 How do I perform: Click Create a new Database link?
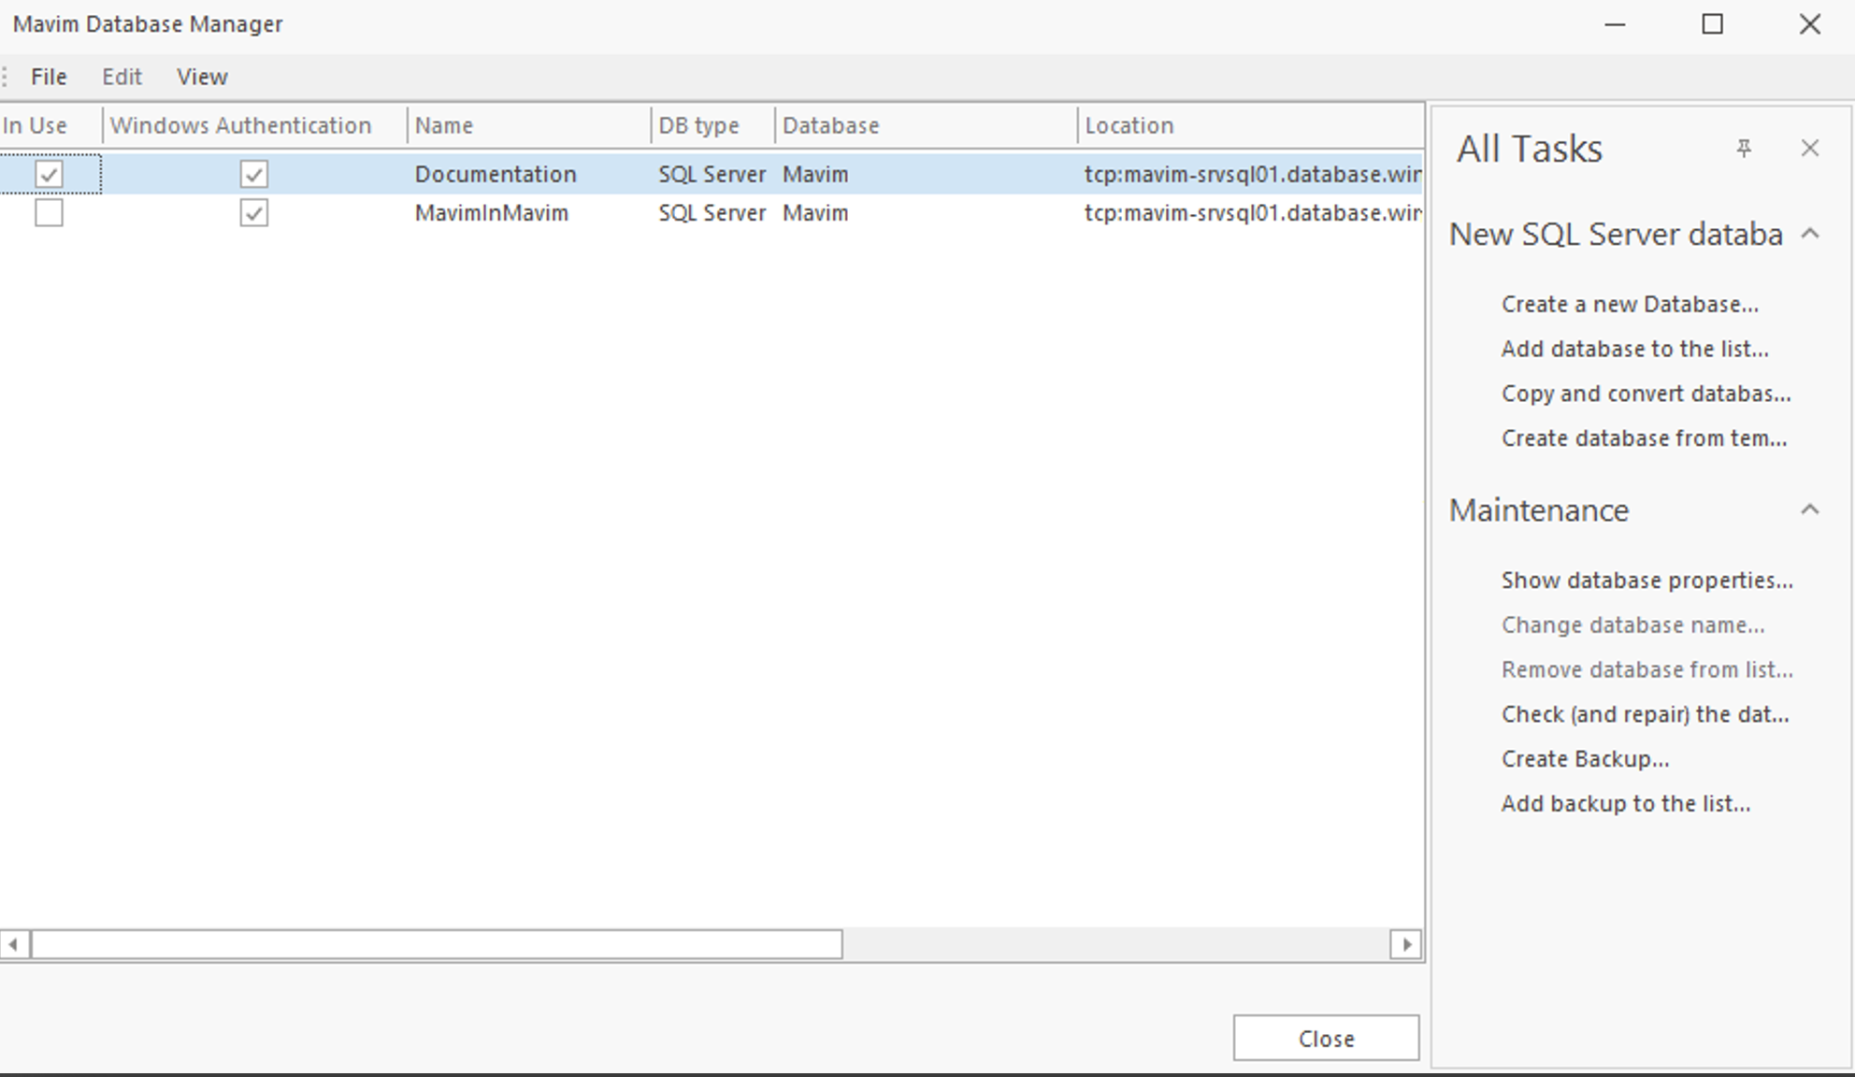1630,304
